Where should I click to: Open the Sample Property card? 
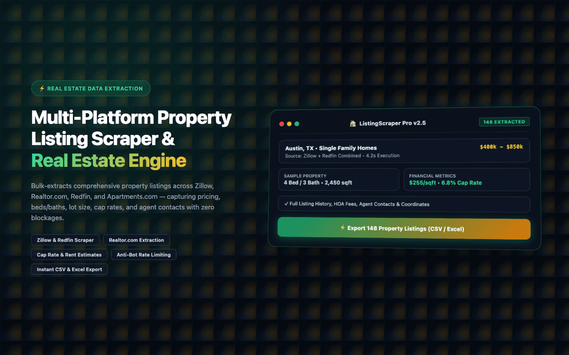(339, 179)
